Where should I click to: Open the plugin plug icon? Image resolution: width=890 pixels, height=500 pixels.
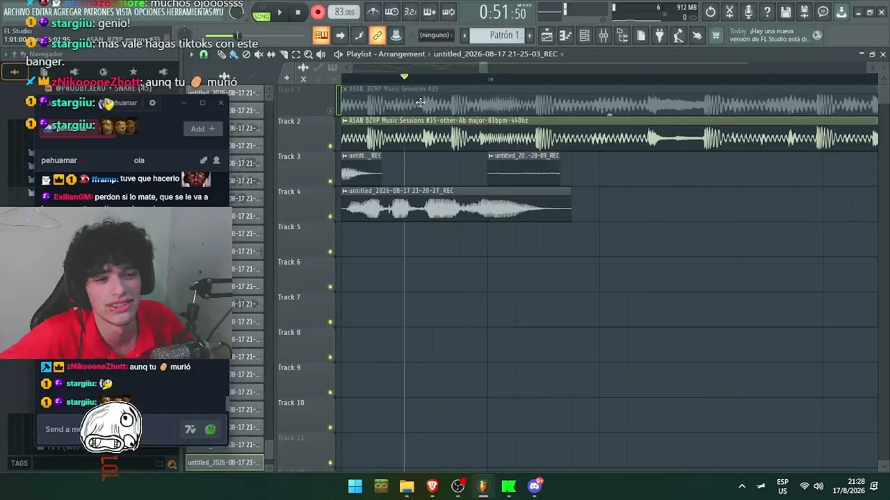tap(660, 35)
